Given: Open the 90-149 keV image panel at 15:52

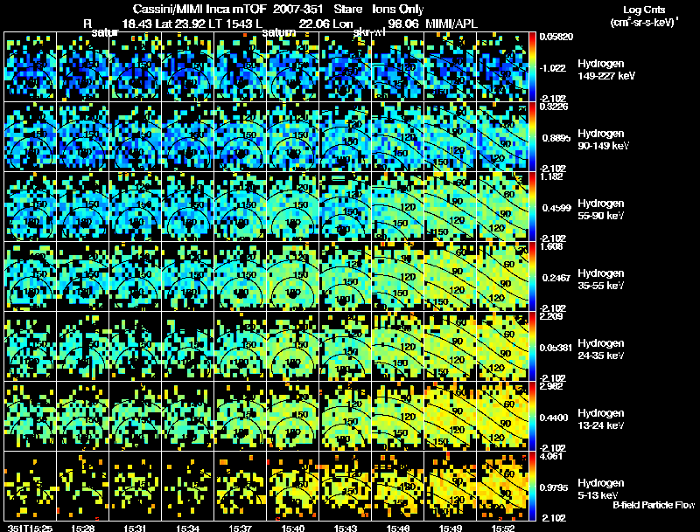Looking at the screenshot, I should [502, 137].
